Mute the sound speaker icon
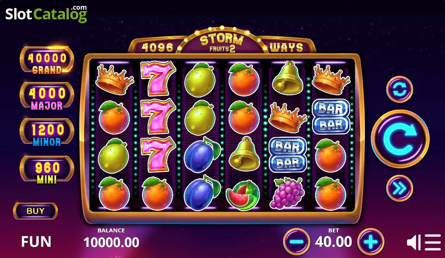The height and width of the screenshot is (258, 445). coord(414,242)
